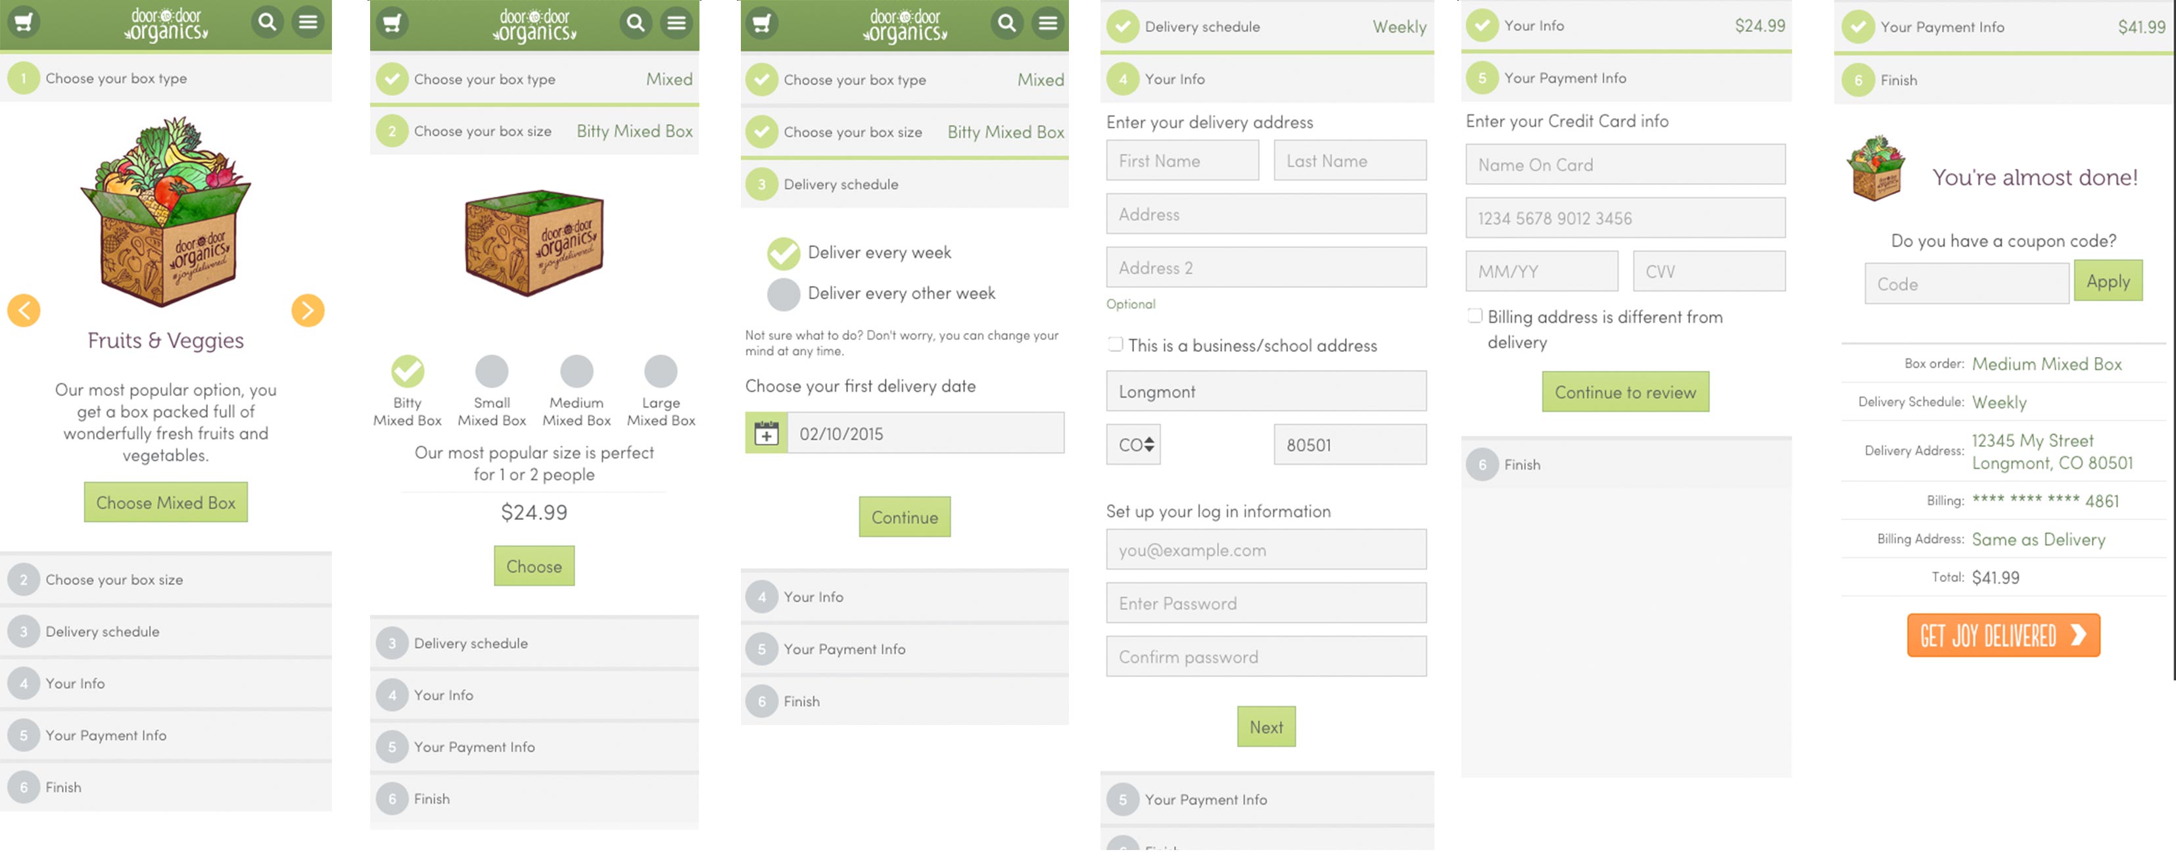Click the Choose Mixed Box button
This screenshot has width=2176, height=852.
pos(166,502)
